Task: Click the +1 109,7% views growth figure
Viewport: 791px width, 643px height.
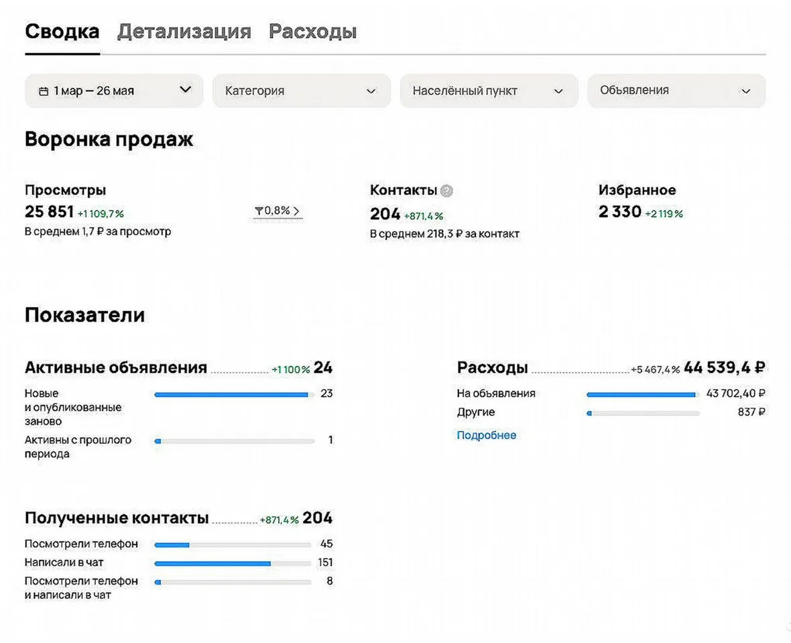Action: point(101,214)
